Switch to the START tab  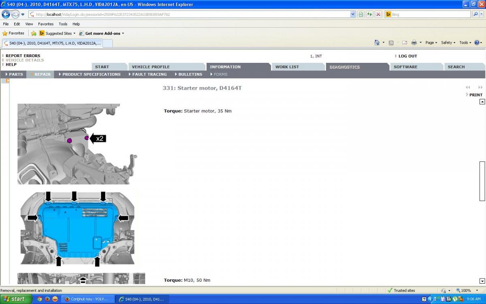(109, 67)
